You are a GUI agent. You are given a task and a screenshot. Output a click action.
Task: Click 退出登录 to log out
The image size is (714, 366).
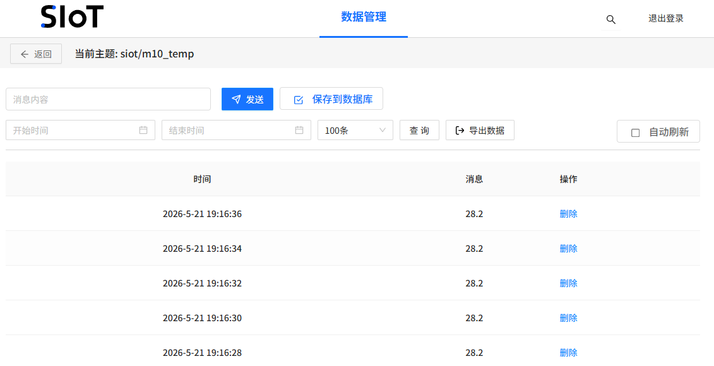coord(666,19)
